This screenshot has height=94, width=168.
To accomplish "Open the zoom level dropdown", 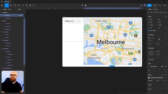I will click(x=165, y=5).
